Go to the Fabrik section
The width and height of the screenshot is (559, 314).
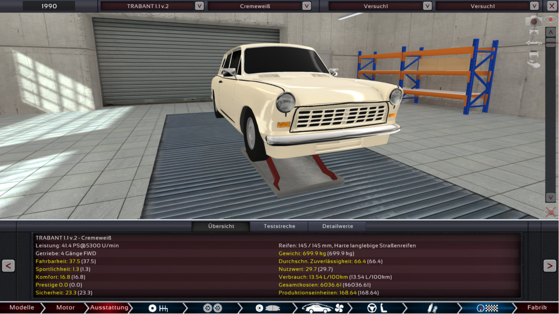click(x=537, y=308)
